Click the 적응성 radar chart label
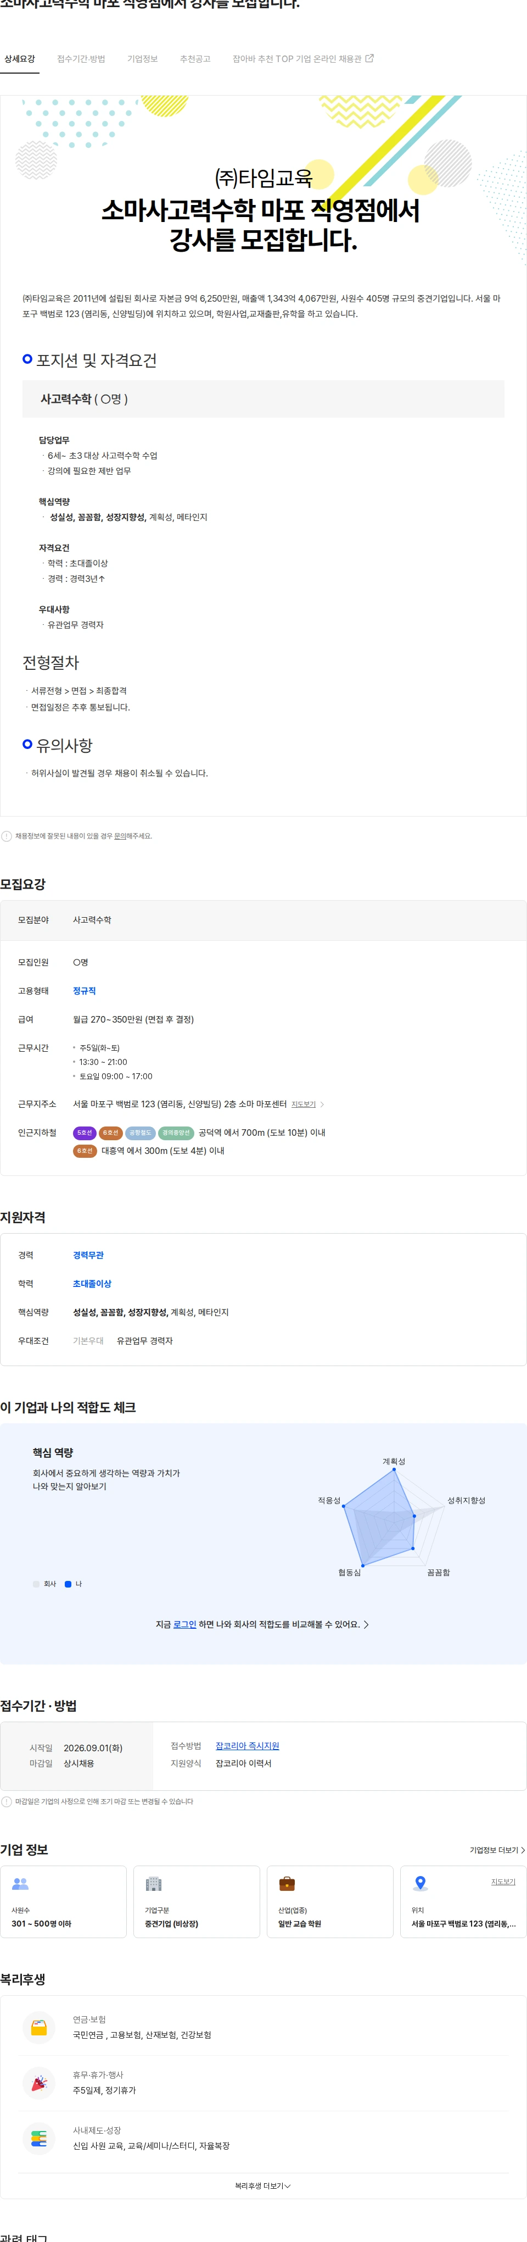This screenshot has height=2242, width=527. [329, 1501]
